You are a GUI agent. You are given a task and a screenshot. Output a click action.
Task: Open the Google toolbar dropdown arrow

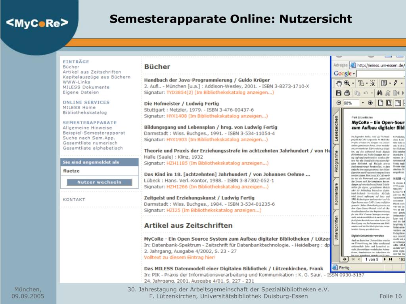[x=354, y=74]
